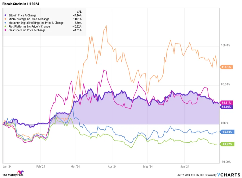Screen dimensions: 242x178
Task: Click MicroStrategy Inc Price % Change label
Action: point(28,19)
